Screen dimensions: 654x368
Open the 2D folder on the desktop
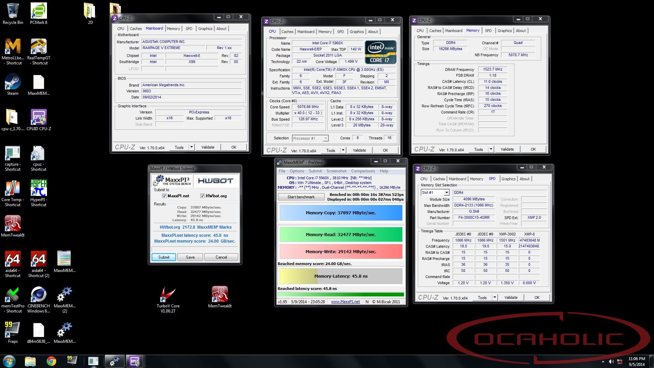tap(90, 14)
